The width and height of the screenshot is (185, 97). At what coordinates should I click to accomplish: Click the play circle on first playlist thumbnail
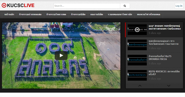[137, 30]
